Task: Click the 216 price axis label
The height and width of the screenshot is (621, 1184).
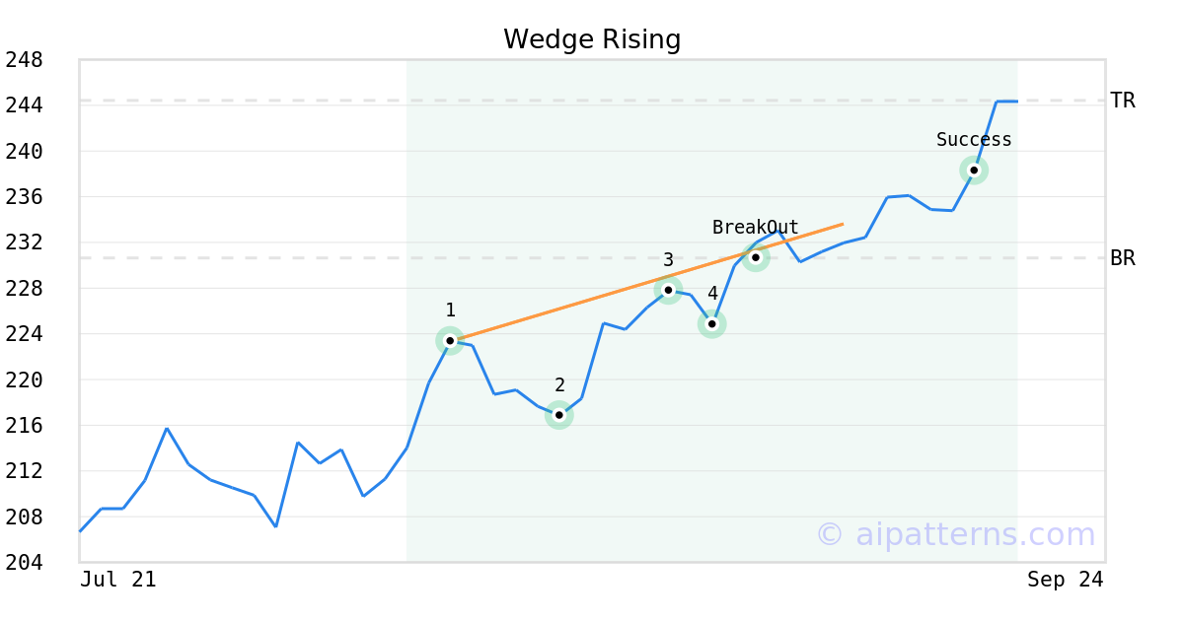Action: tap(24, 426)
